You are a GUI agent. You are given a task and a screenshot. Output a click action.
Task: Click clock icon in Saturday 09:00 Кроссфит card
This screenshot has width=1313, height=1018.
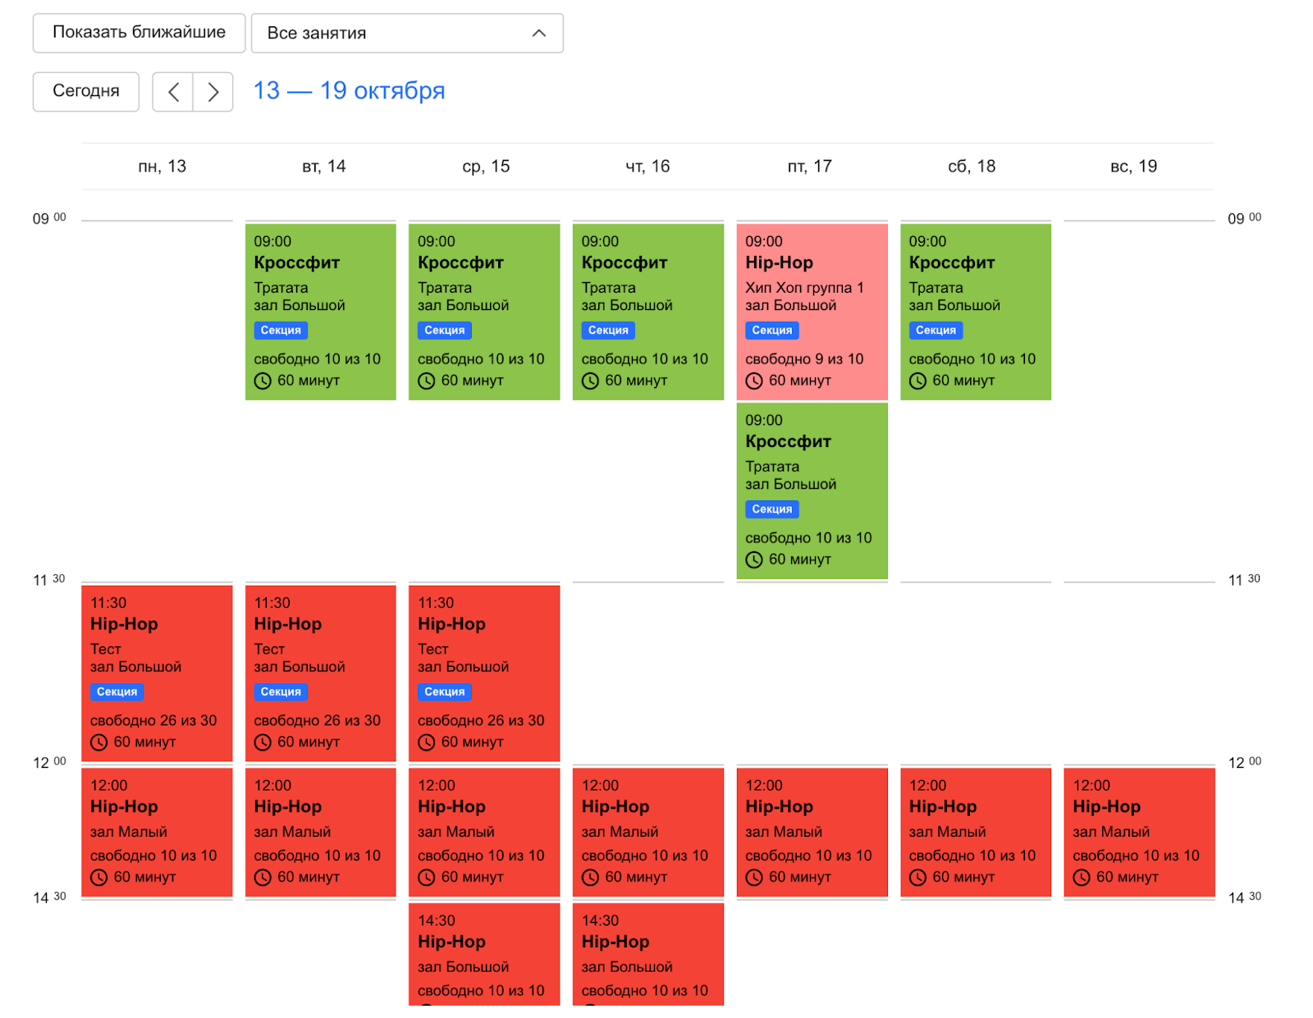pos(917,381)
